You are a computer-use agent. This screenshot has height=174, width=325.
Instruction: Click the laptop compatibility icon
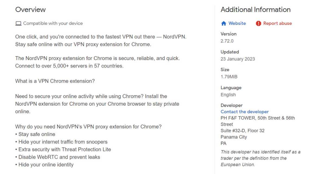click(x=18, y=24)
